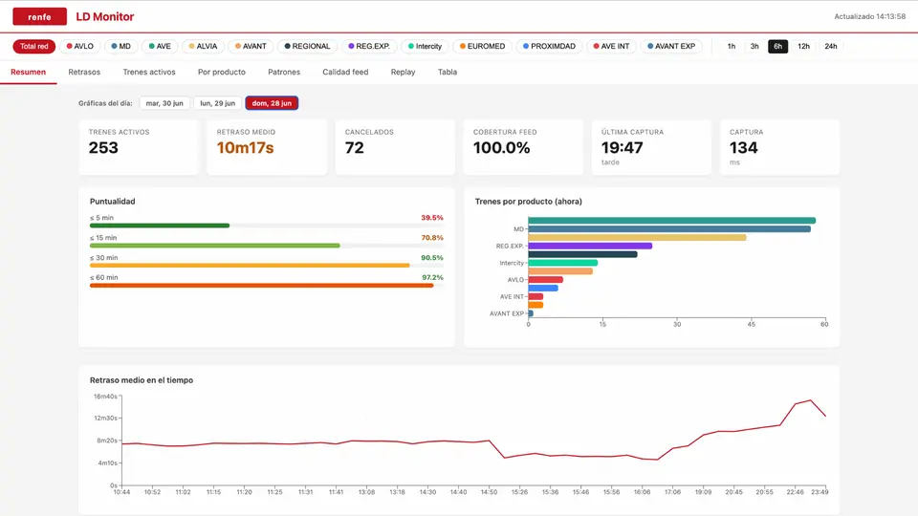Set time range to 3h
The height and width of the screenshot is (516, 918).
click(x=754, y=46)
